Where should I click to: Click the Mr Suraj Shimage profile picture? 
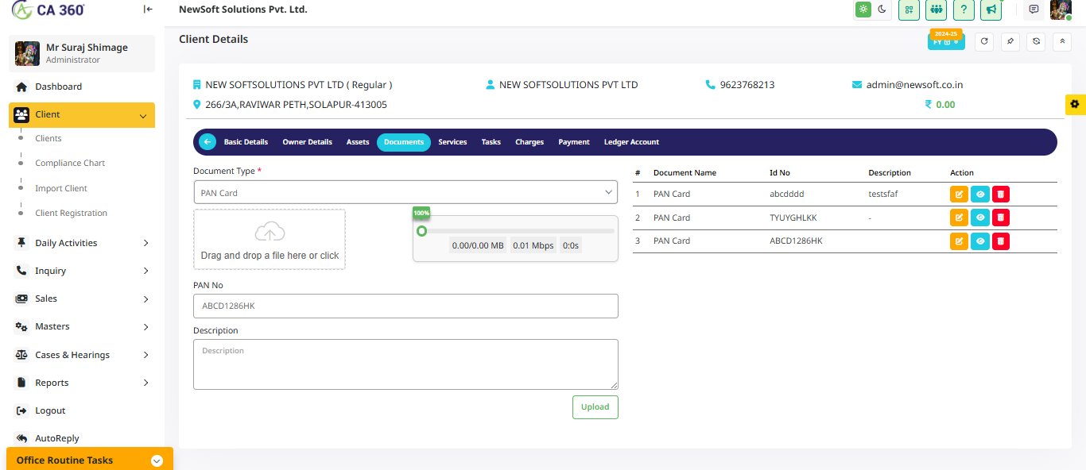(27, 53)
